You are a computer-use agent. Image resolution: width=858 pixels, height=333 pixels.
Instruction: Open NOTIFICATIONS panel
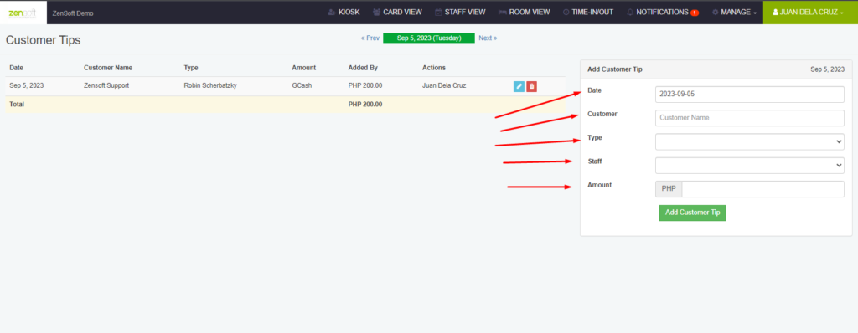pyautogui.click(x=663, y=12)
